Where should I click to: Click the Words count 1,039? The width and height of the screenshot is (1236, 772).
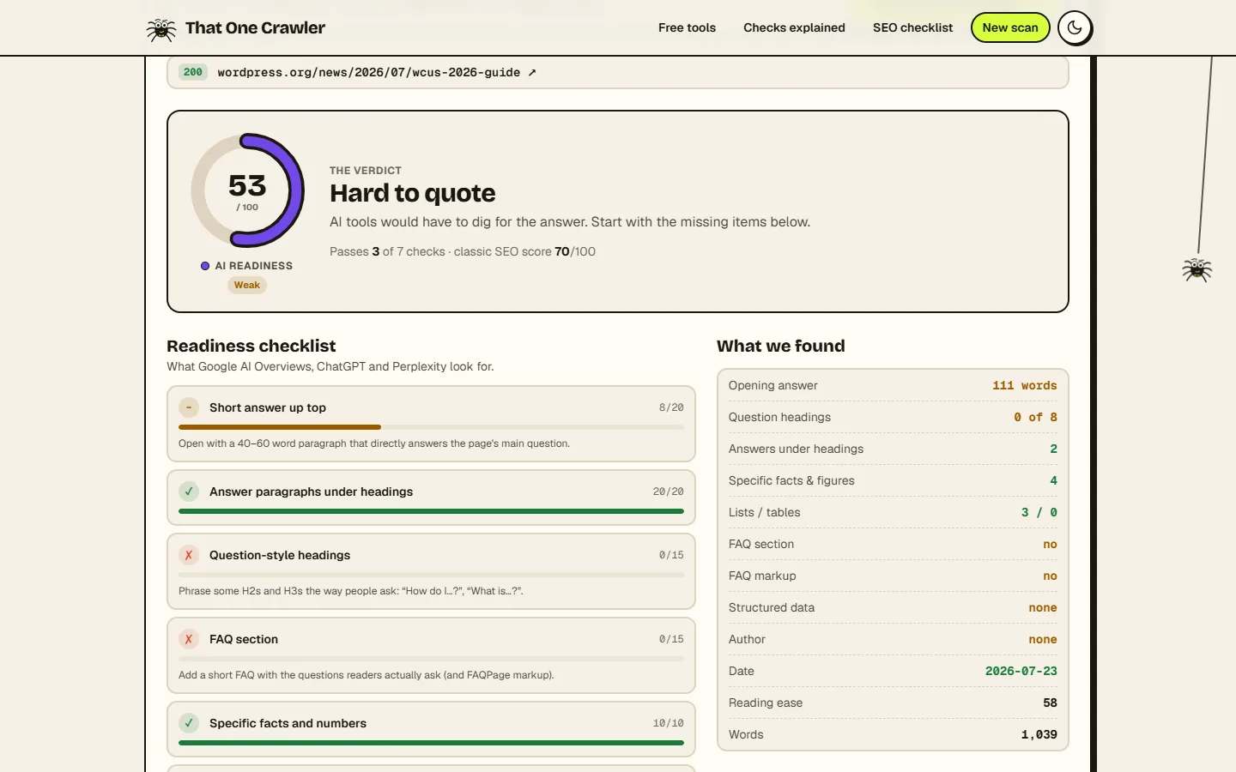1039,735
